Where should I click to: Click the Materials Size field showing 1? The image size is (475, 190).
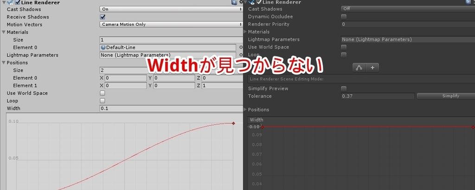point(171,40)
